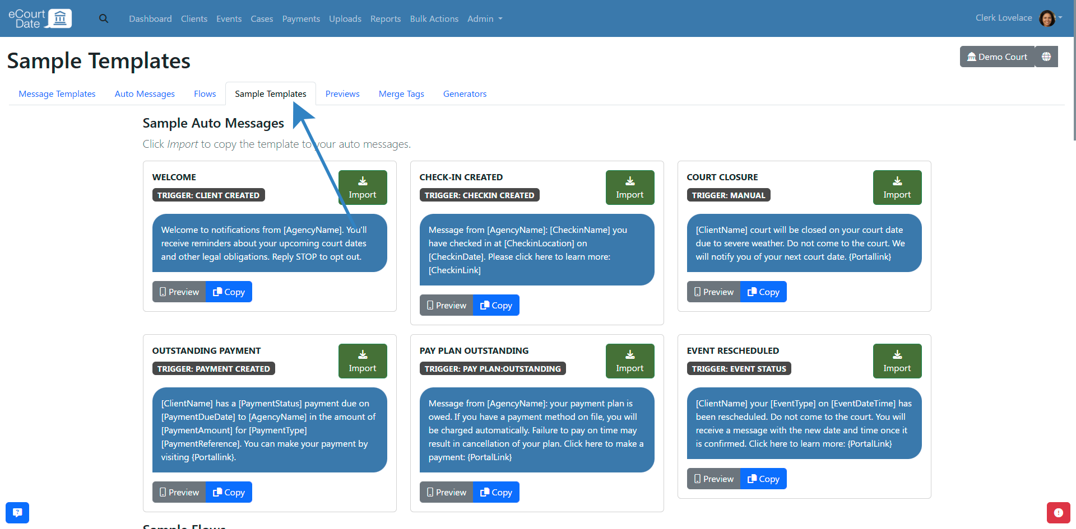
Task: Switch to Auto Messages tab
Action: point(145,93)
